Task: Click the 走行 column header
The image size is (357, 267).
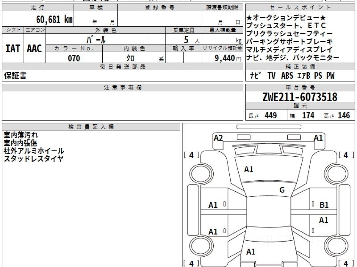Action: (x=37, y=8)
